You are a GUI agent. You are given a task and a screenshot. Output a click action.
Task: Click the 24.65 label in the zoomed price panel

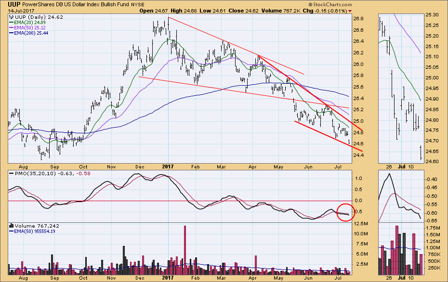(432, 151)
